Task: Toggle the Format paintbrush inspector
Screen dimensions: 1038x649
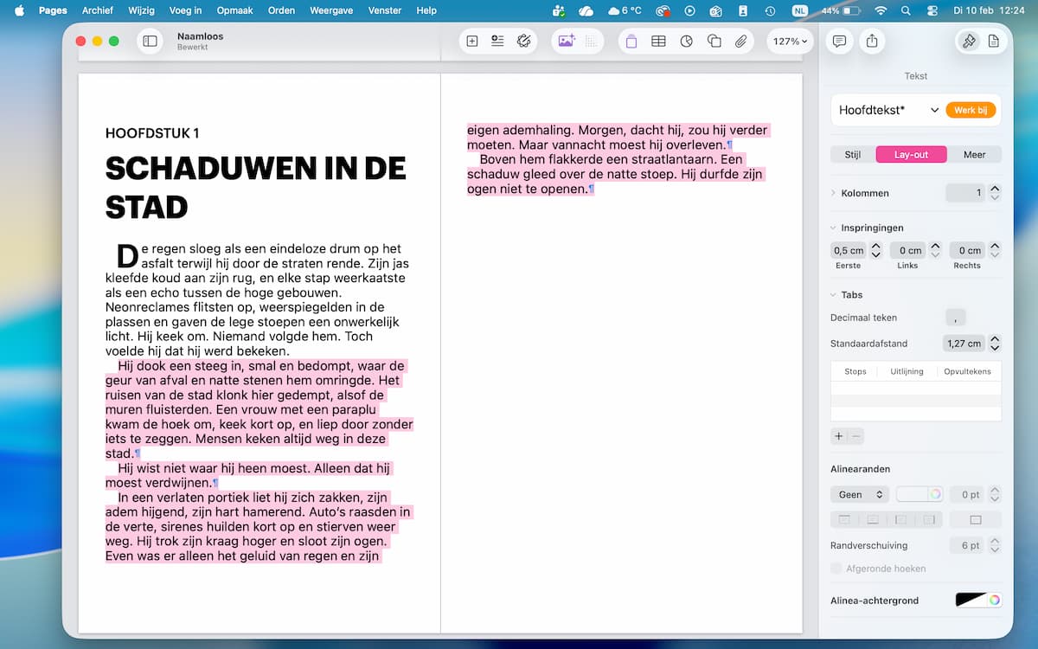Action: tap(969, 41)
